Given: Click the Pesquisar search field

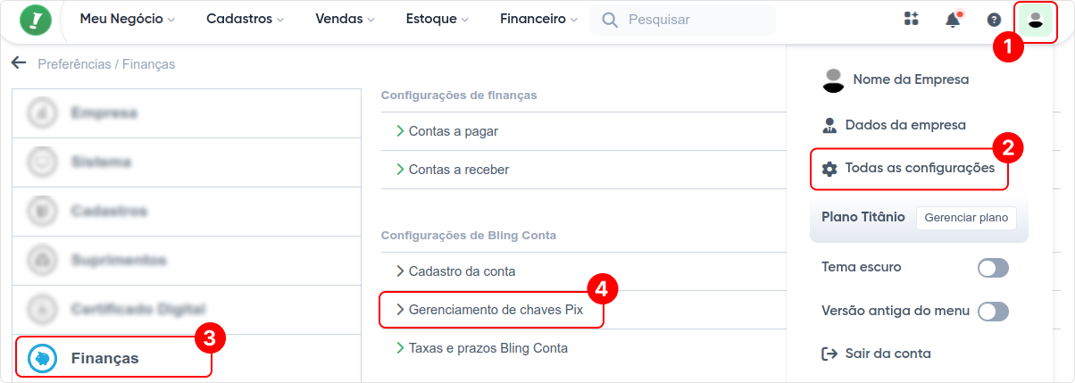Looking at the screenshot, I should click(687, 20).
